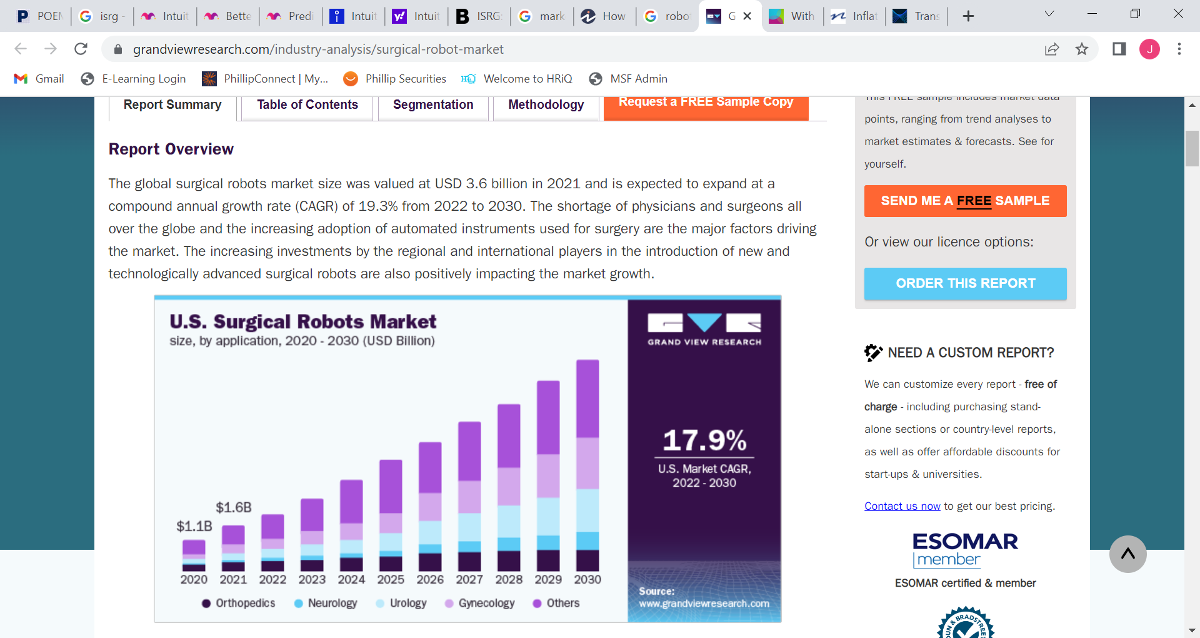Bookmark this page with the star icon

coord(1082,49)
